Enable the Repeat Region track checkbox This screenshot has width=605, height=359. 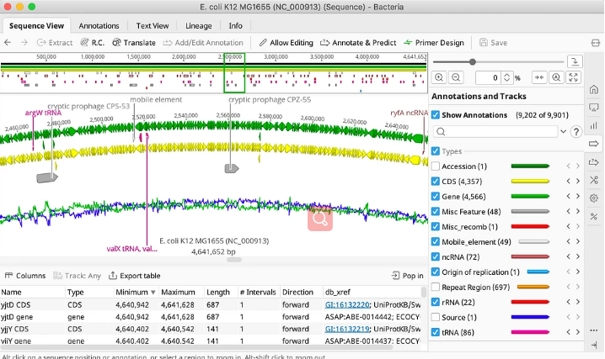(436, 287)
